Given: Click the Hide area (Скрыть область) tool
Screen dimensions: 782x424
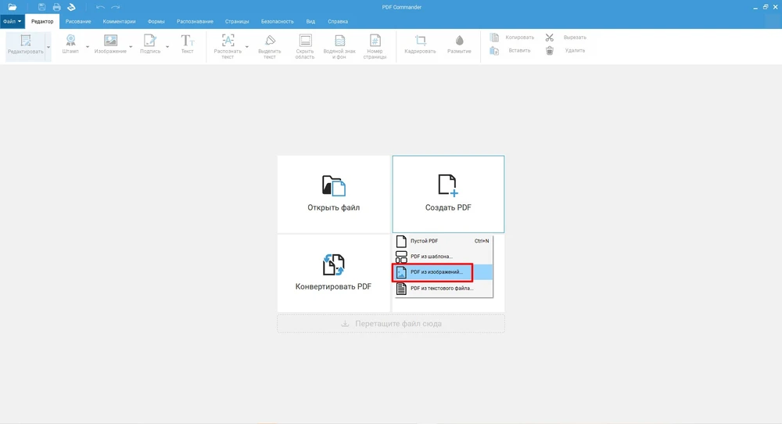Looking at the screenshot, I should click(305, 41).
